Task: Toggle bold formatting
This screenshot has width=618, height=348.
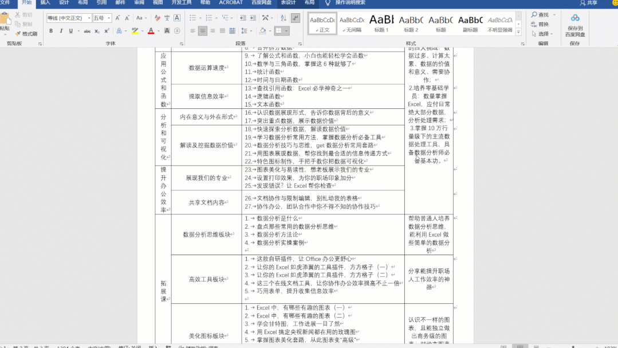Action: [51, 31]
